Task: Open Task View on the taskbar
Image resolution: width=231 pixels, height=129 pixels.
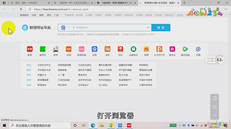Action: point(84,126)
